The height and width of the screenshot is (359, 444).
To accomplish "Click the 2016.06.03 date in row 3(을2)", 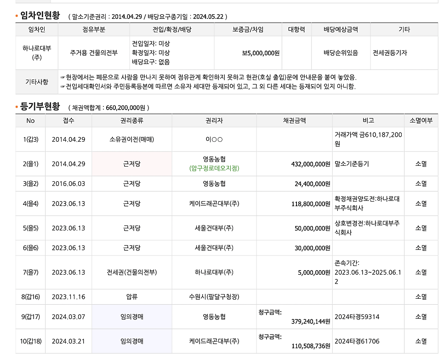I will tap(68, 184).
